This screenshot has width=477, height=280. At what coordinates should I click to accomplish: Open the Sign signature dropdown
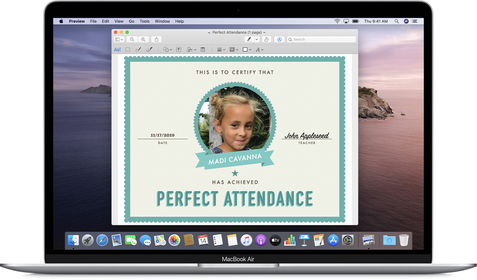[191, 50]
